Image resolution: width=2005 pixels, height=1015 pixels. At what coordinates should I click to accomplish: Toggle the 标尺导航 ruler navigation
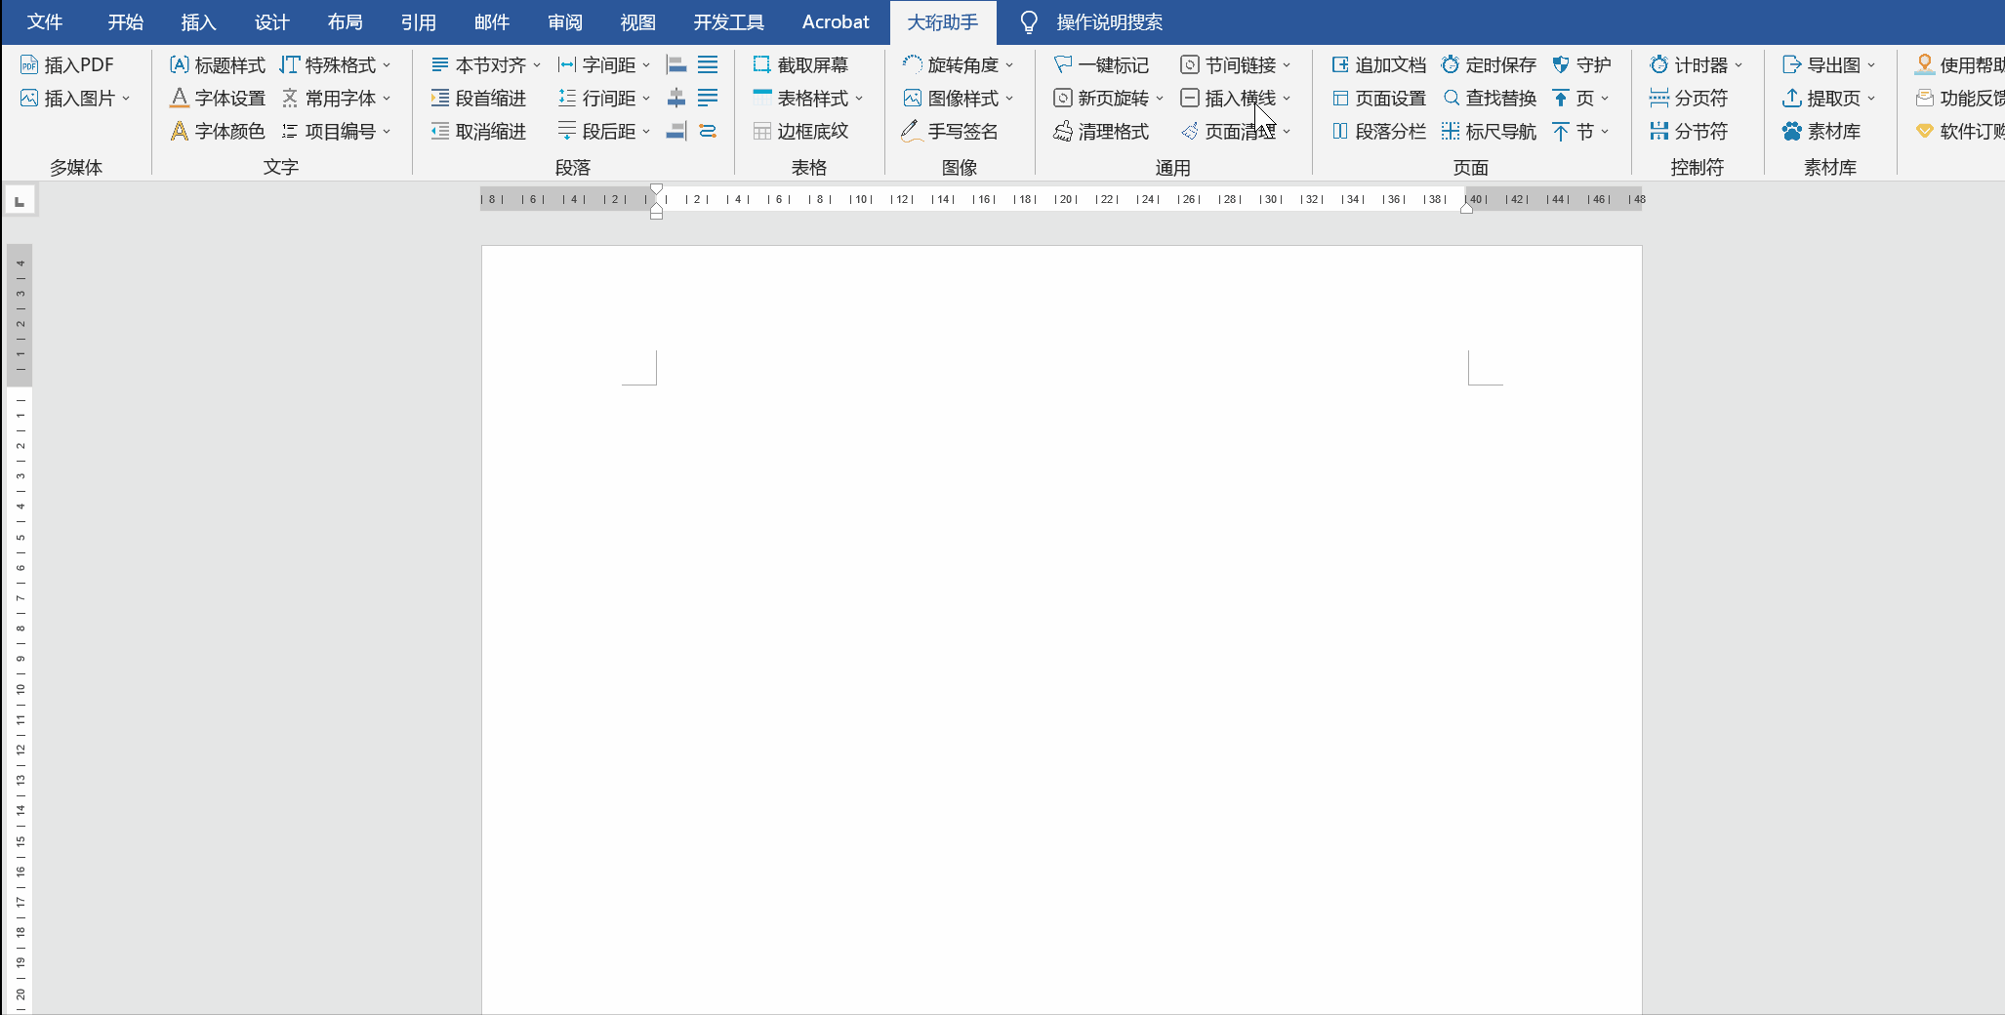click(x=1489, y=132)
